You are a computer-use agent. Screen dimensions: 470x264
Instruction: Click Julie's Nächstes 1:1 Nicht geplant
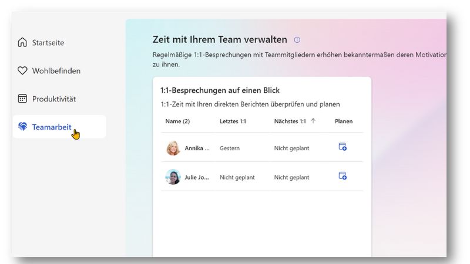[291, 177]
